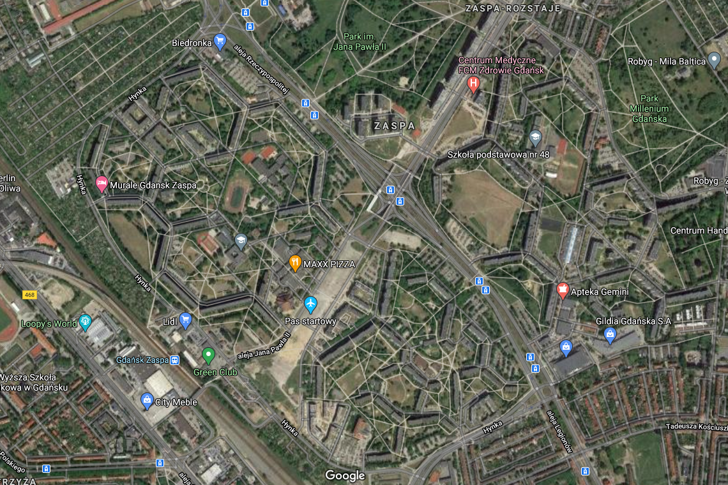The height and width of the screenshot is (485, 728).
Task: Click the Google logo at the bottom
Action: click(345, 475)
